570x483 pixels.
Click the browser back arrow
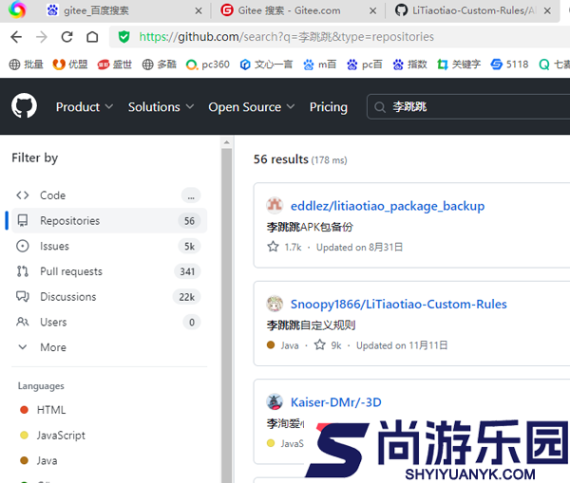coord(16,37)
